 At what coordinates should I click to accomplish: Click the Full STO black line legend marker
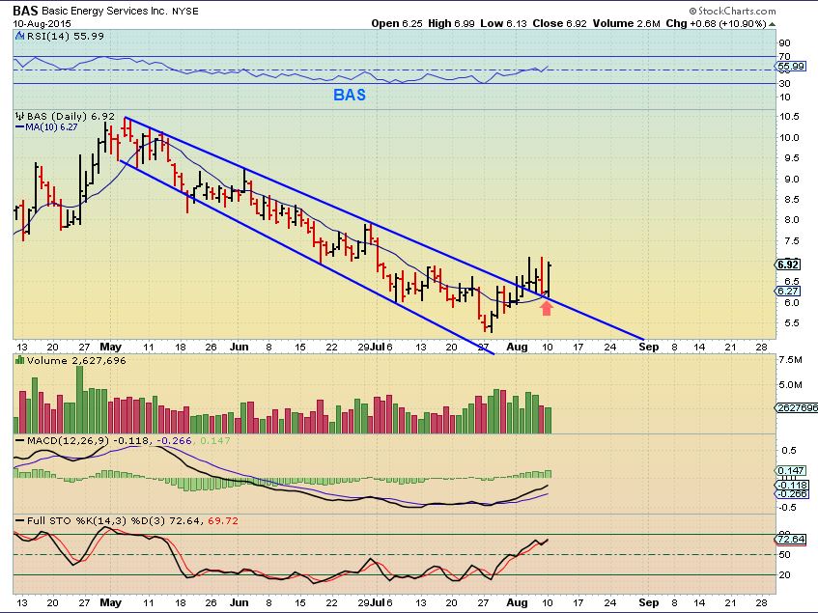click(20, 520)
